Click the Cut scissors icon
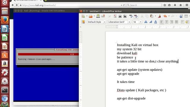Viewport: 190px width, 107px height. (142, 16)
